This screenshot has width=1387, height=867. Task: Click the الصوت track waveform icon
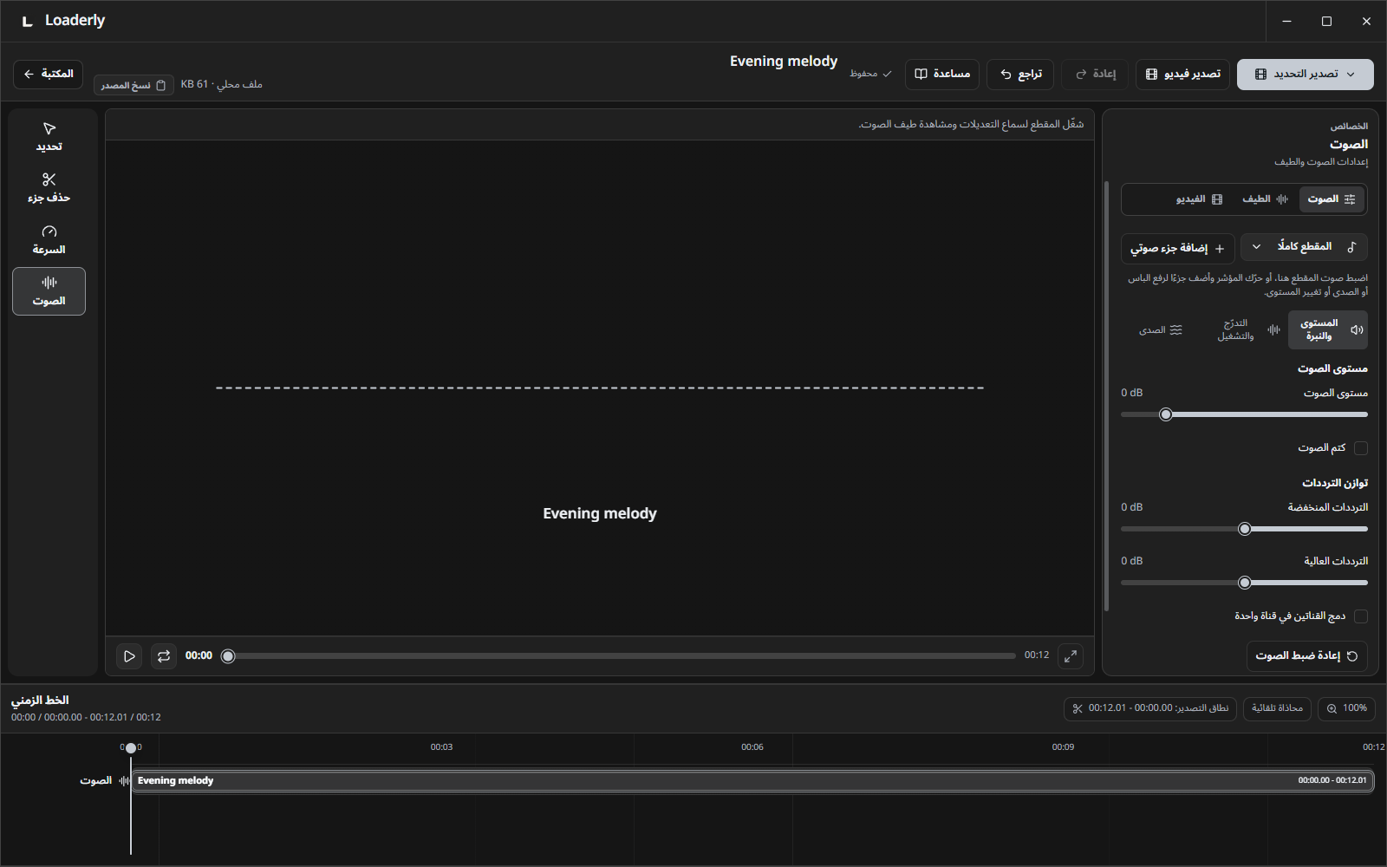click(x=125, y=781)
